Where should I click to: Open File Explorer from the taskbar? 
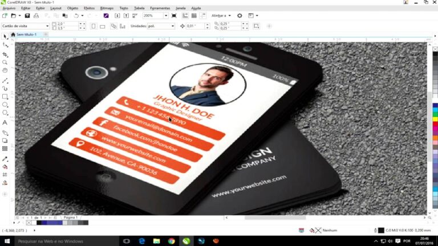pos(156,241)
